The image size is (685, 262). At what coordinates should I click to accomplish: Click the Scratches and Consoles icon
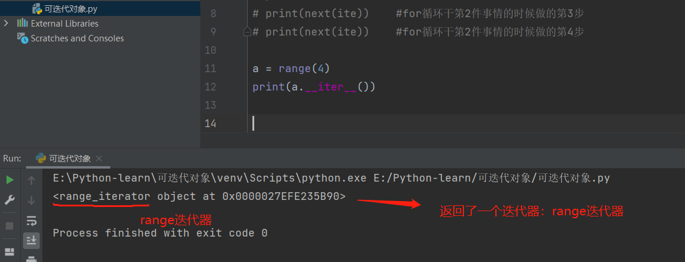click(x=23, y=38)
